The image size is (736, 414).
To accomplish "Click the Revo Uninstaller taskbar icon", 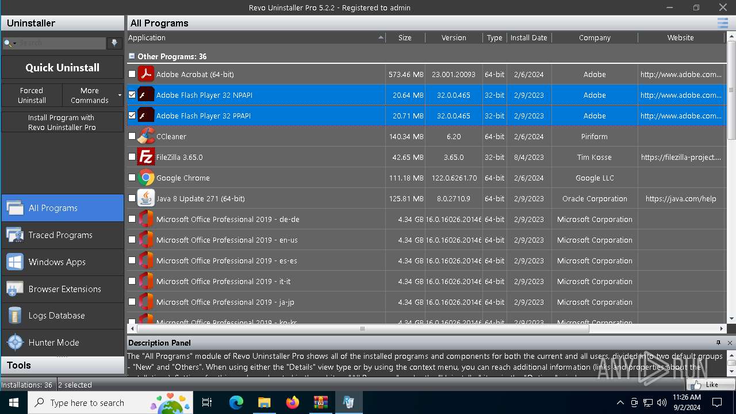I will point(348,402).
